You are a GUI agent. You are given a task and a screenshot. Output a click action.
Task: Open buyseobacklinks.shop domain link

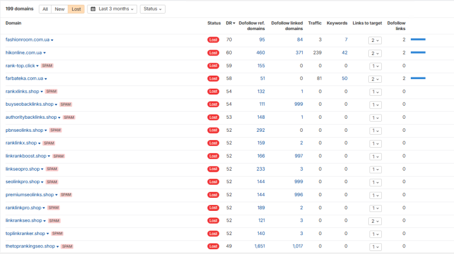[30, 104]
